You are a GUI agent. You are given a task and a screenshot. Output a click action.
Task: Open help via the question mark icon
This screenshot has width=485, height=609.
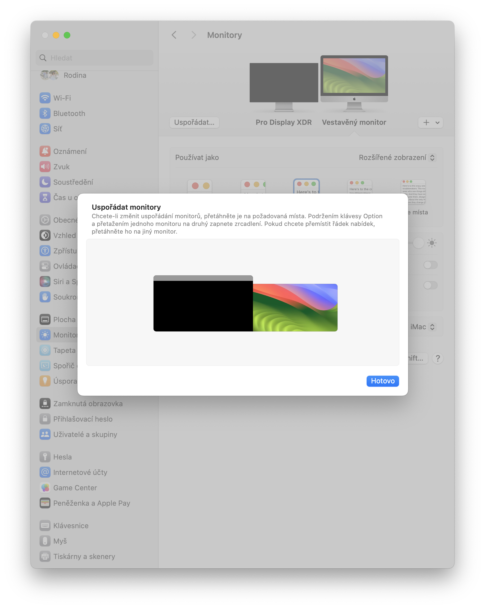pyautogui.click(x=438, y=358)
